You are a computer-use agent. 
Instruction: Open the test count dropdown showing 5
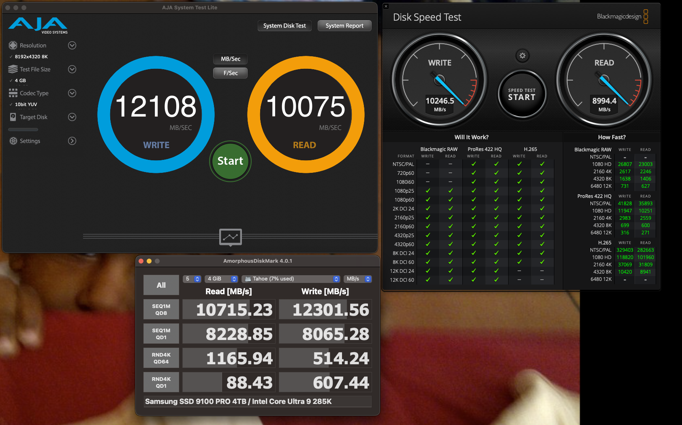[x=192, y=279]
